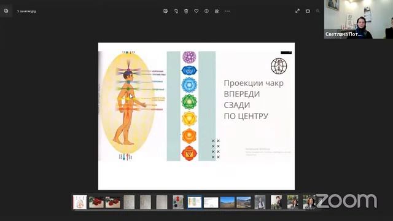The image size is (393, 221).
Task: Mark photo as favorite with heart icon
Action: [196, 11]
